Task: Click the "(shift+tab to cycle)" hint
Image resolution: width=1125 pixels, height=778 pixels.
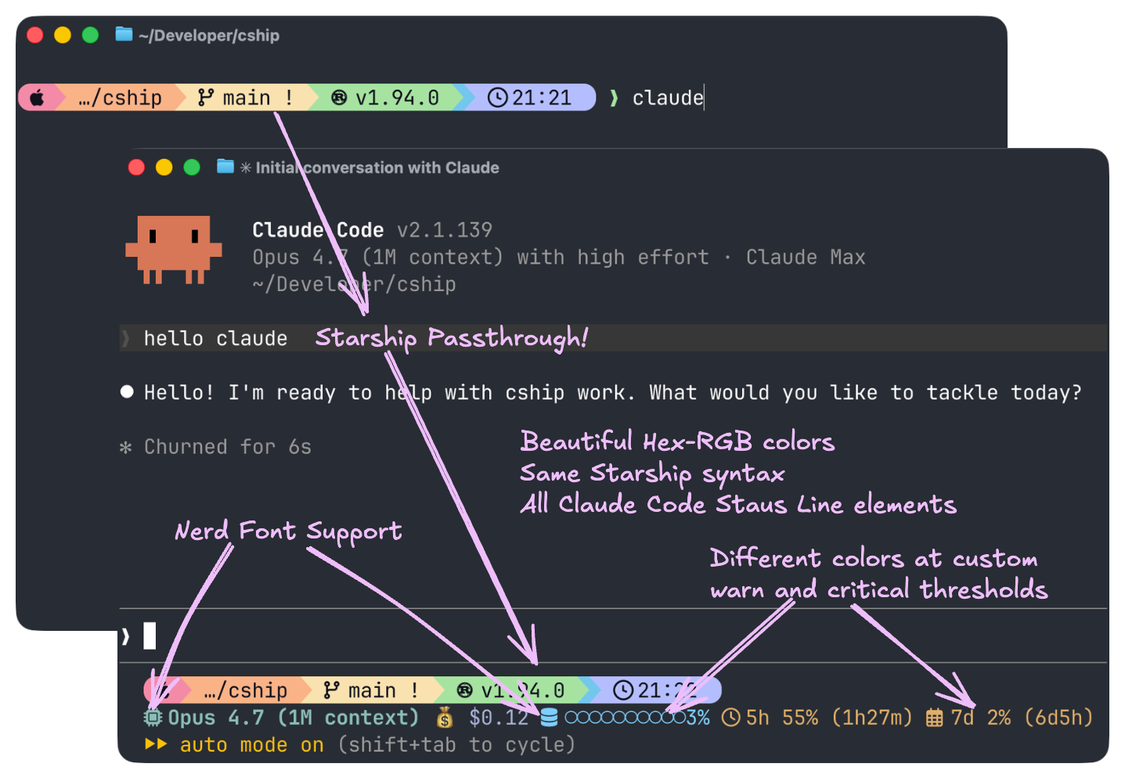Action: (456, 745)
